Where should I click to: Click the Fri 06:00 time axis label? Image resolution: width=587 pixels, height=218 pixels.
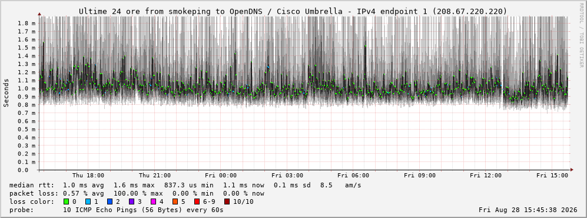point(353,176)
